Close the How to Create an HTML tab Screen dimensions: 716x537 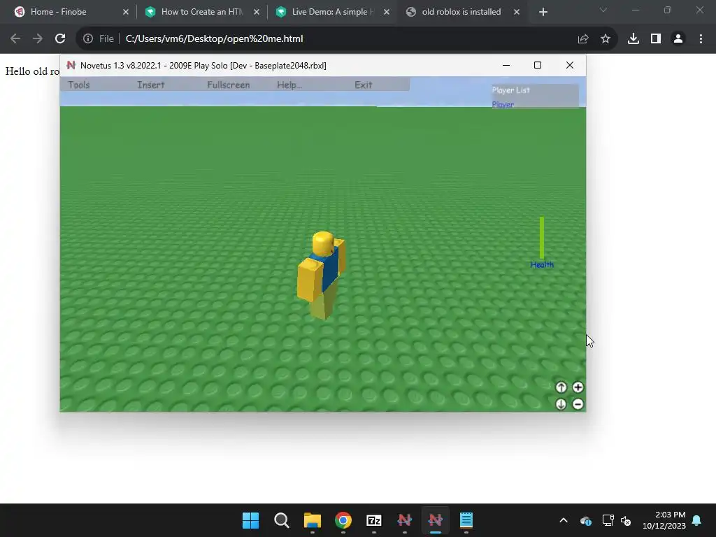tap(257, 12)
